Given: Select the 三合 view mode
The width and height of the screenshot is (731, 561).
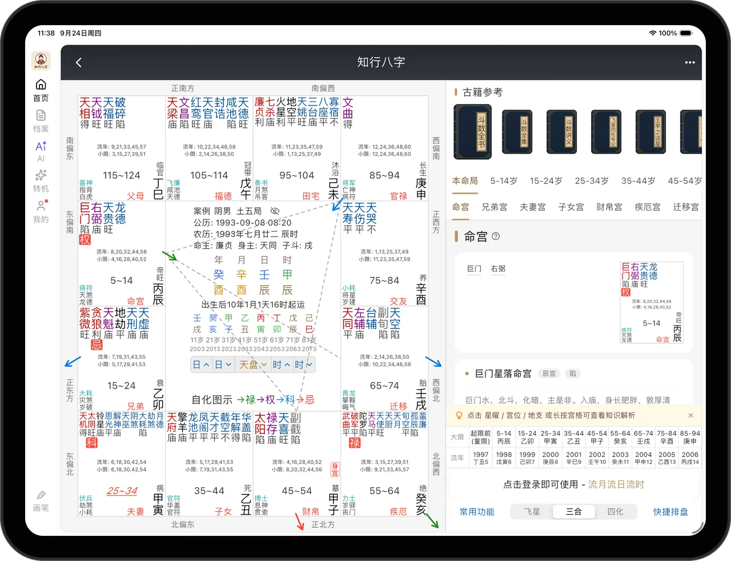Looking at the screenshot, I should coord(573,512).
